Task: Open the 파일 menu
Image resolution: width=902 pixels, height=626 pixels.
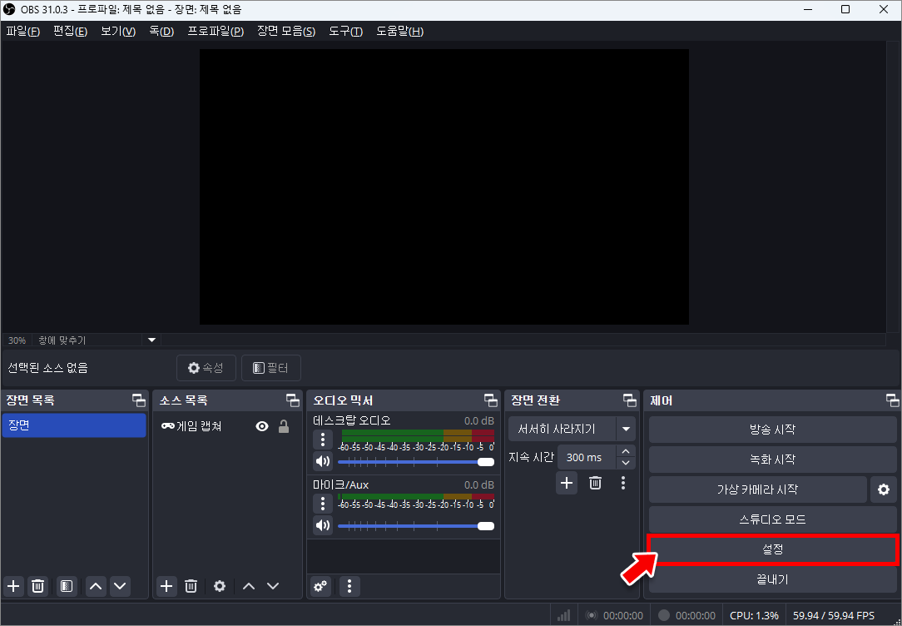Action: click(23, 31)
